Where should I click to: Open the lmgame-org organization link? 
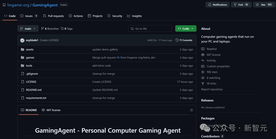[x=18, y=5]
